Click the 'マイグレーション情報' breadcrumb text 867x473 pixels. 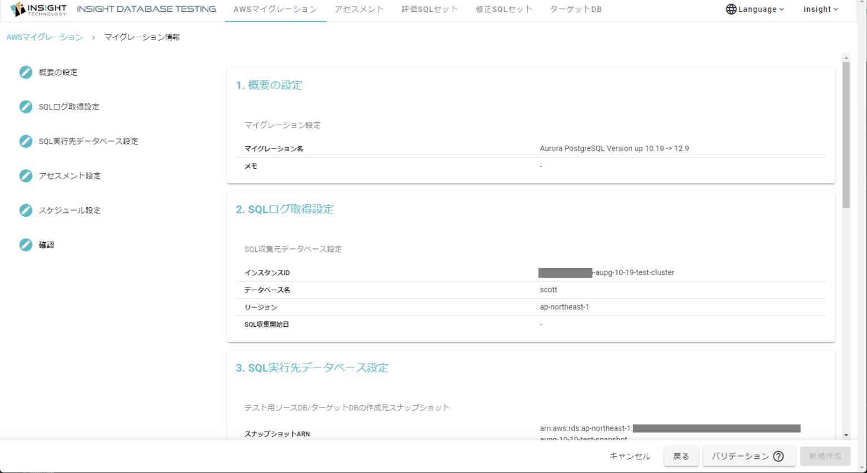pos(142,37)
